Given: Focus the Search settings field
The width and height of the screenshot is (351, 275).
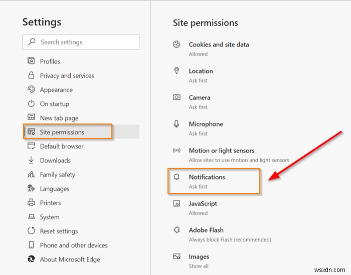Looking at the screenshot, I should click(x=81, y=42).
